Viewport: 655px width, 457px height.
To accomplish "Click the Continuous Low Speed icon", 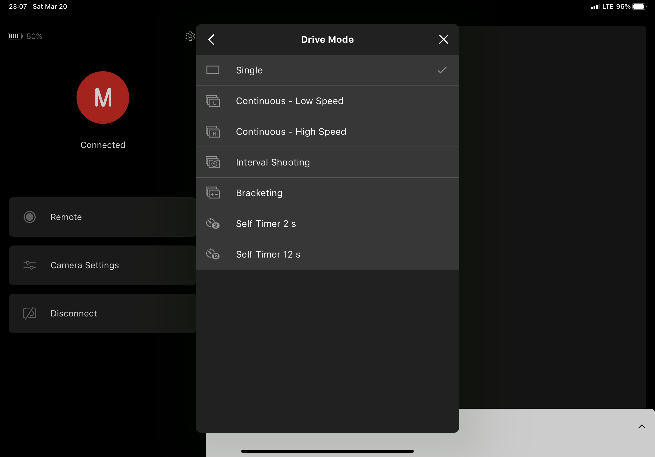I will point(213,101).
